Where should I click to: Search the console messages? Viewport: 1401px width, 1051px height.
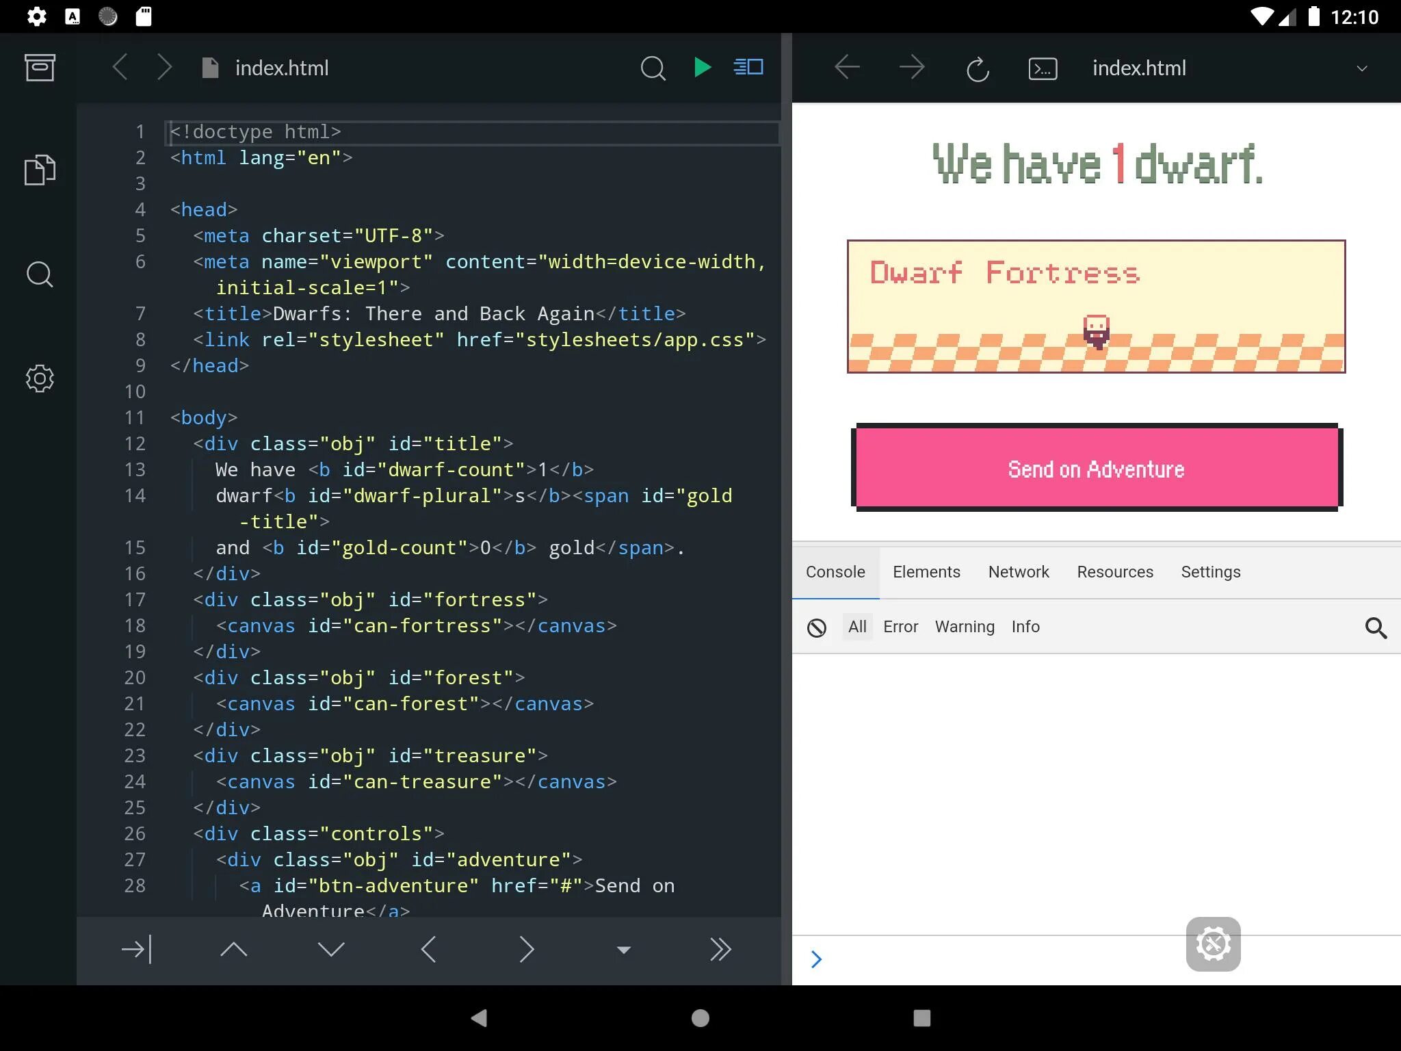coord(1376,627)
